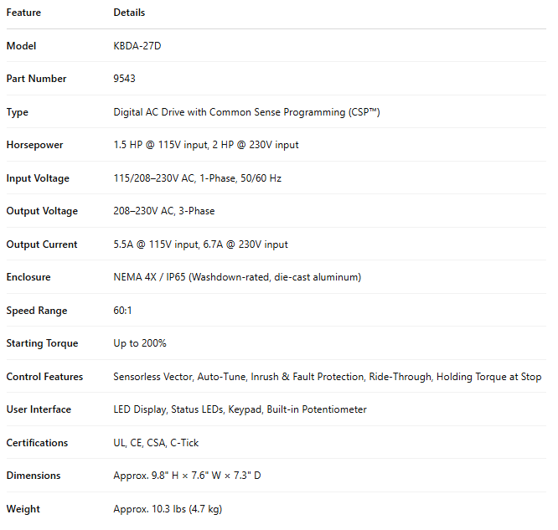Select the UL, CE, CSA, C-Tick certifications

tap(156, 443)
